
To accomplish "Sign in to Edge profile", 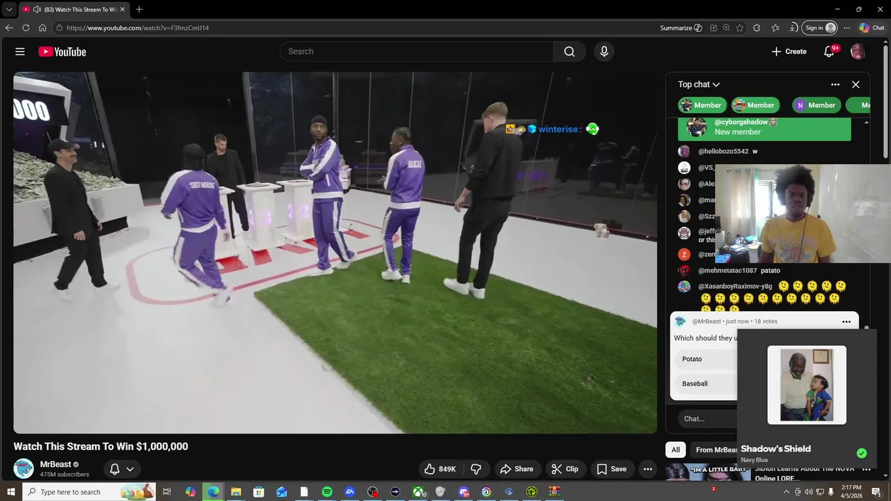I will pyautogui.click(x=819, y=28).
